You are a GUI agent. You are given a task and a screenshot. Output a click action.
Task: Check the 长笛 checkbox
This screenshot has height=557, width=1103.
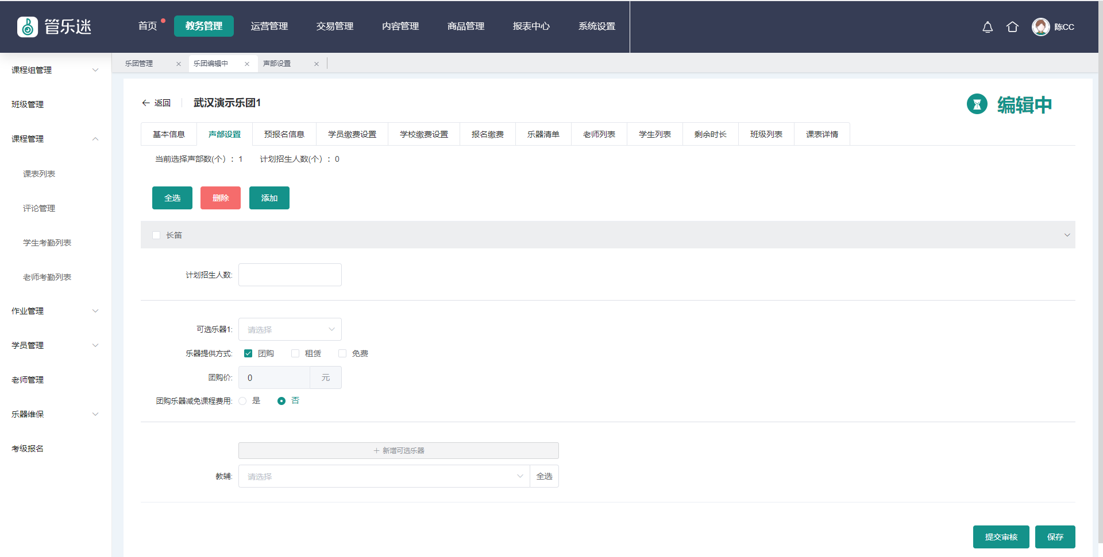[156, 235]
